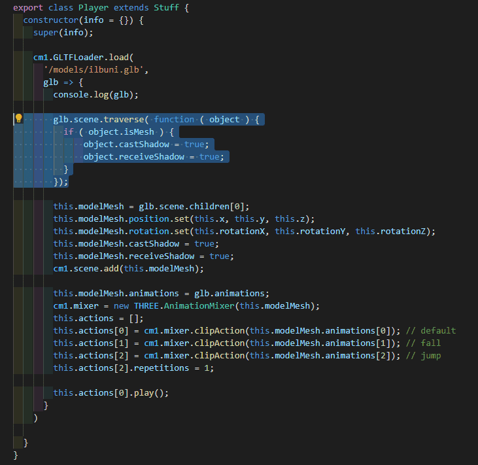
Task: Click 'this.actions = [];' line
Action: [98, 319]
